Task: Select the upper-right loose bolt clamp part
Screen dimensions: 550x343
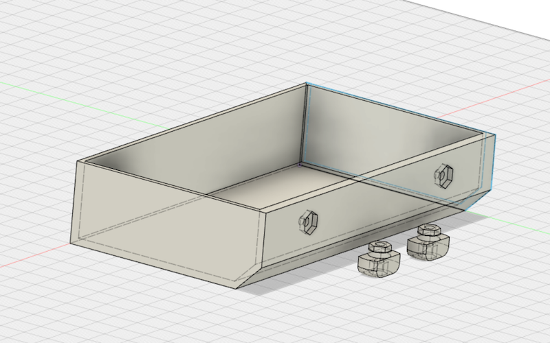Action: click(428, 243)
